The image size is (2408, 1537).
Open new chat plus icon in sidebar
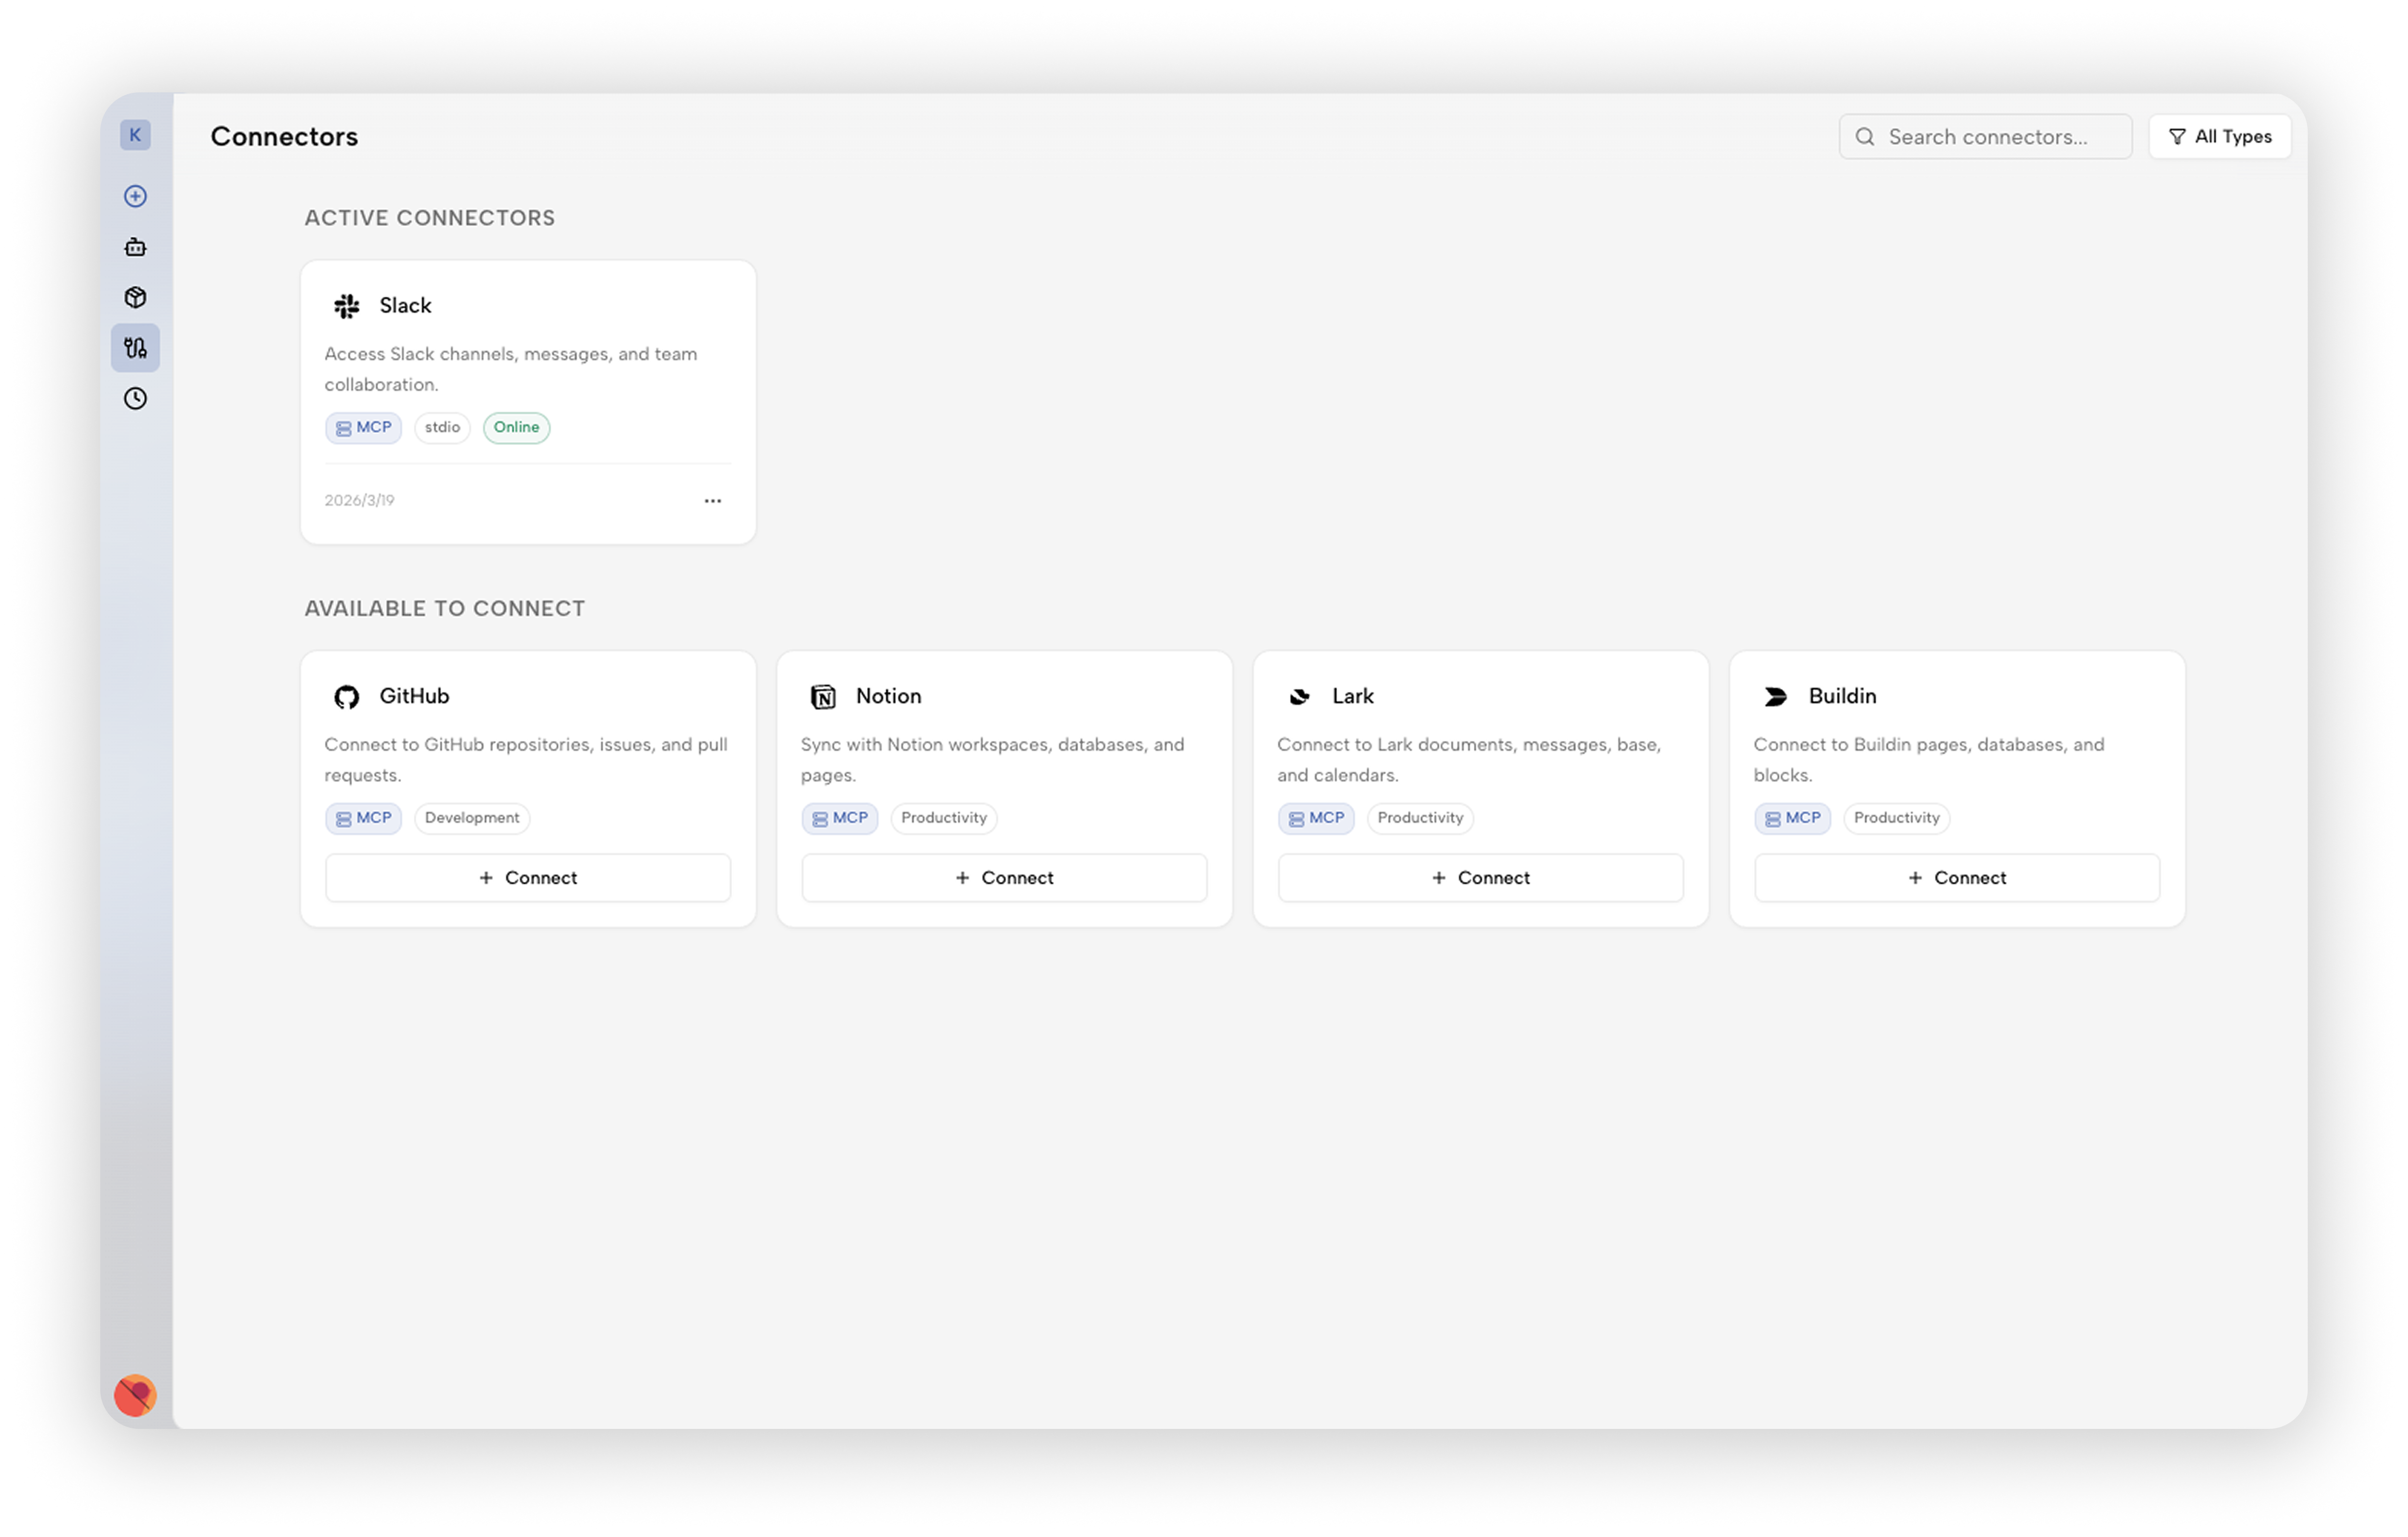click(135, 196)
